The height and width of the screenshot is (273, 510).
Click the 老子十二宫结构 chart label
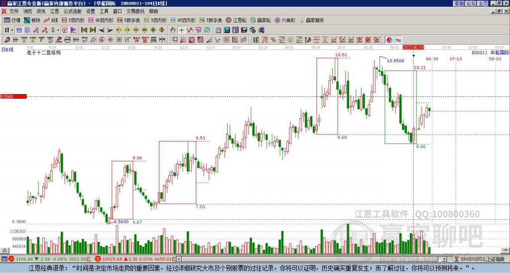(44, 52)
